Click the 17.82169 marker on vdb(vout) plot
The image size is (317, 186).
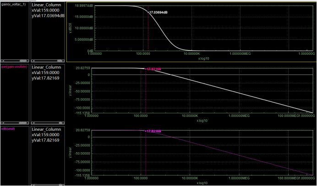click(x=153, y=131)
